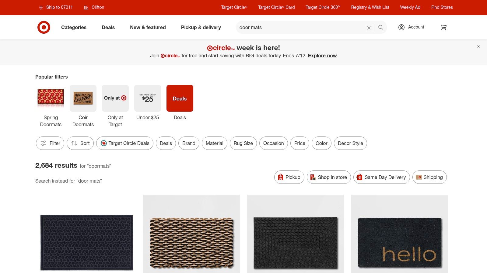This screenshot has height=273, width=487.
Task: Open the Filter panel button
Action: 50,143
